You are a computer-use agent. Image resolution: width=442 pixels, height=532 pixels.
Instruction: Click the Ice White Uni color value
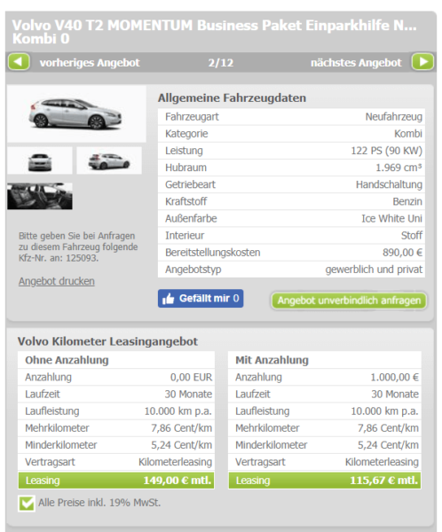(x=391, y=218)
